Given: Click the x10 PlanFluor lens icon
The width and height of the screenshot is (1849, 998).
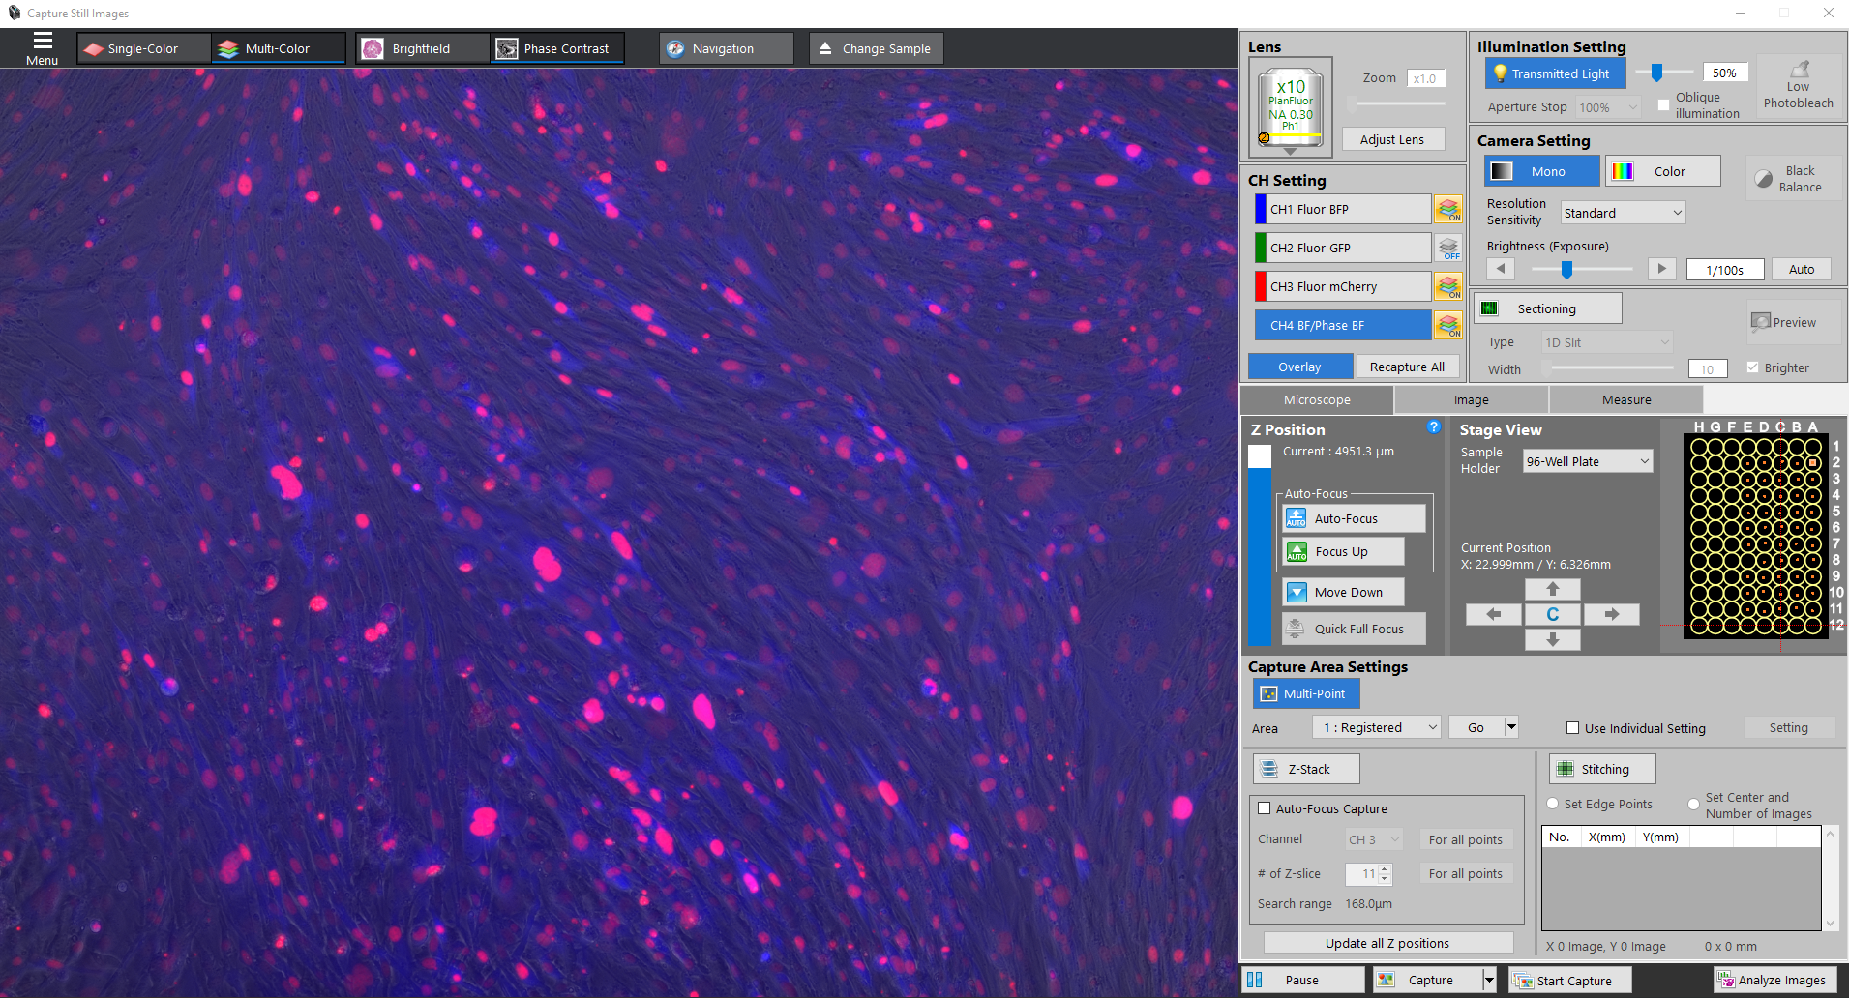Looking at the screenshot, I should (1291, 107).
